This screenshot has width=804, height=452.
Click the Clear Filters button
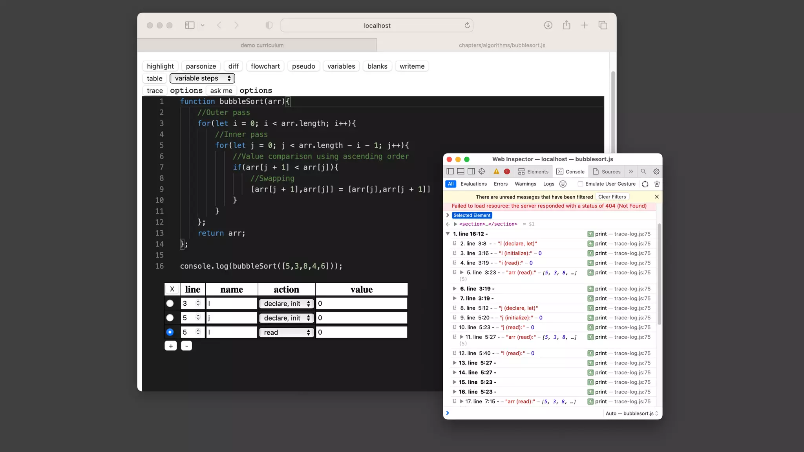click(x=612, y=197)
